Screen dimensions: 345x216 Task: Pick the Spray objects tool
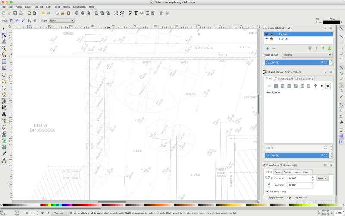tap(4, 121)
